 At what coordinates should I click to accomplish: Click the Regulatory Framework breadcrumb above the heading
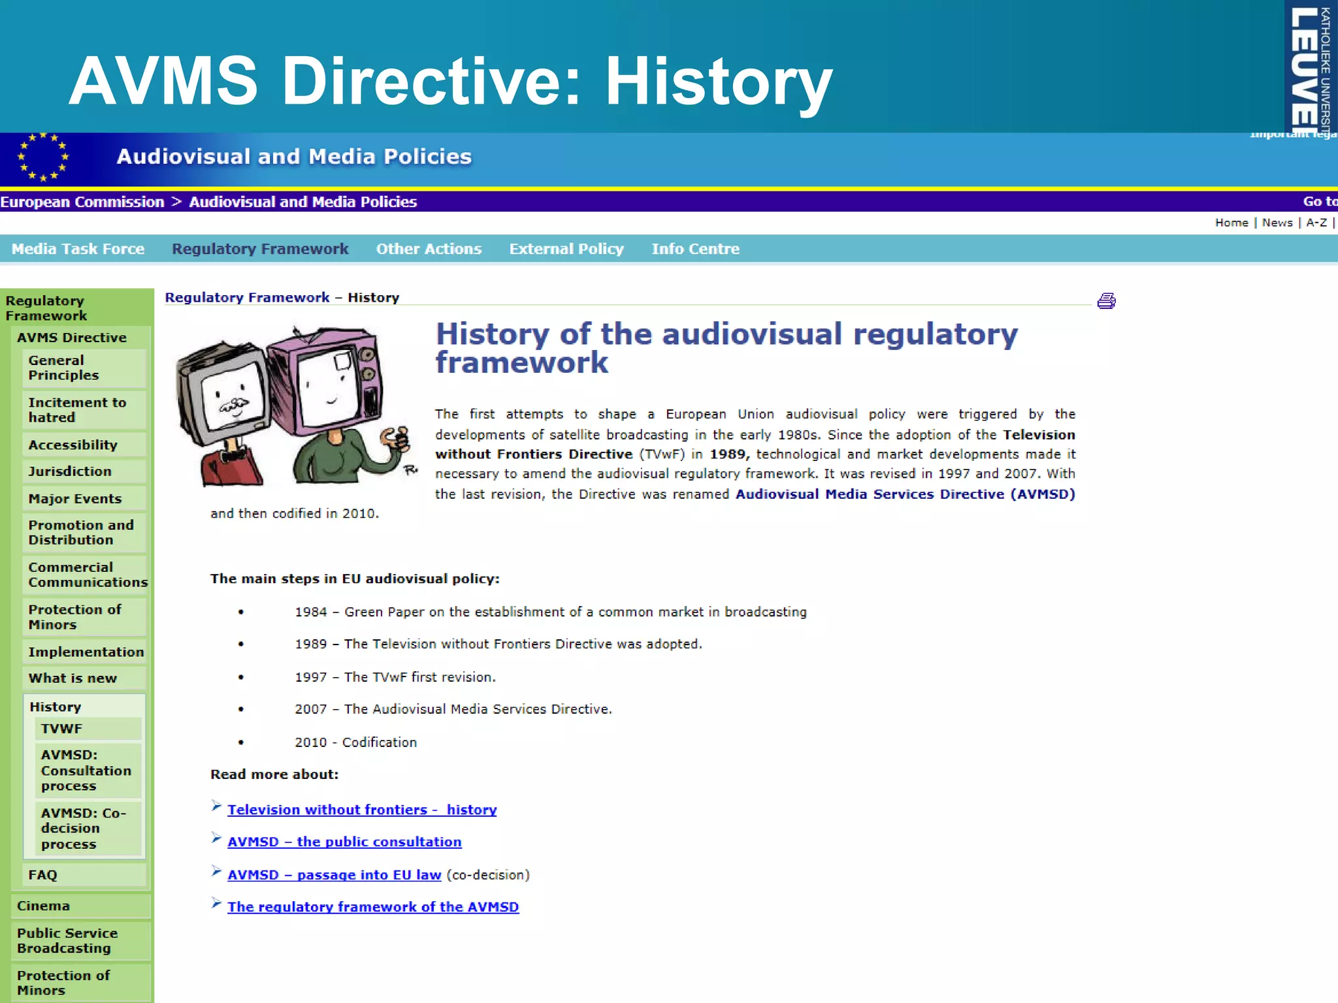247,298
